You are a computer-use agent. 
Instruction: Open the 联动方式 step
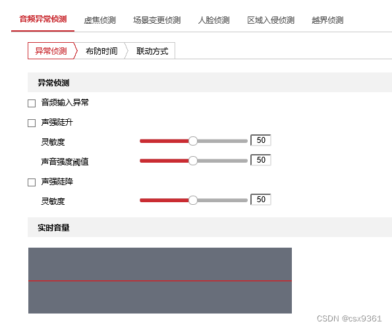click(x=152, y=51)
